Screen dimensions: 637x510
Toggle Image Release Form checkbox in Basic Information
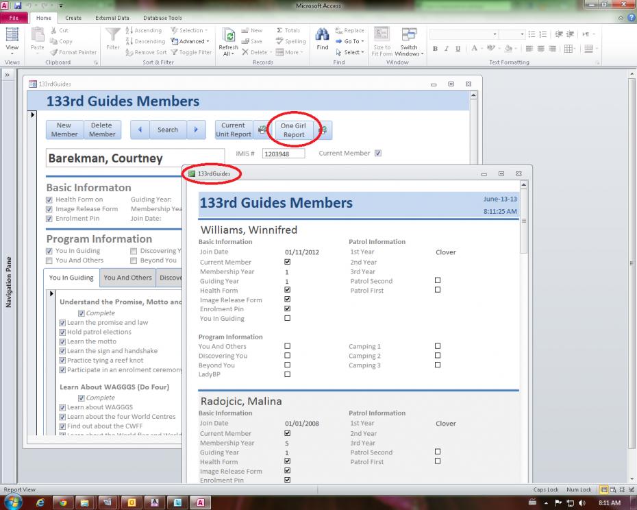click(49, 209)
